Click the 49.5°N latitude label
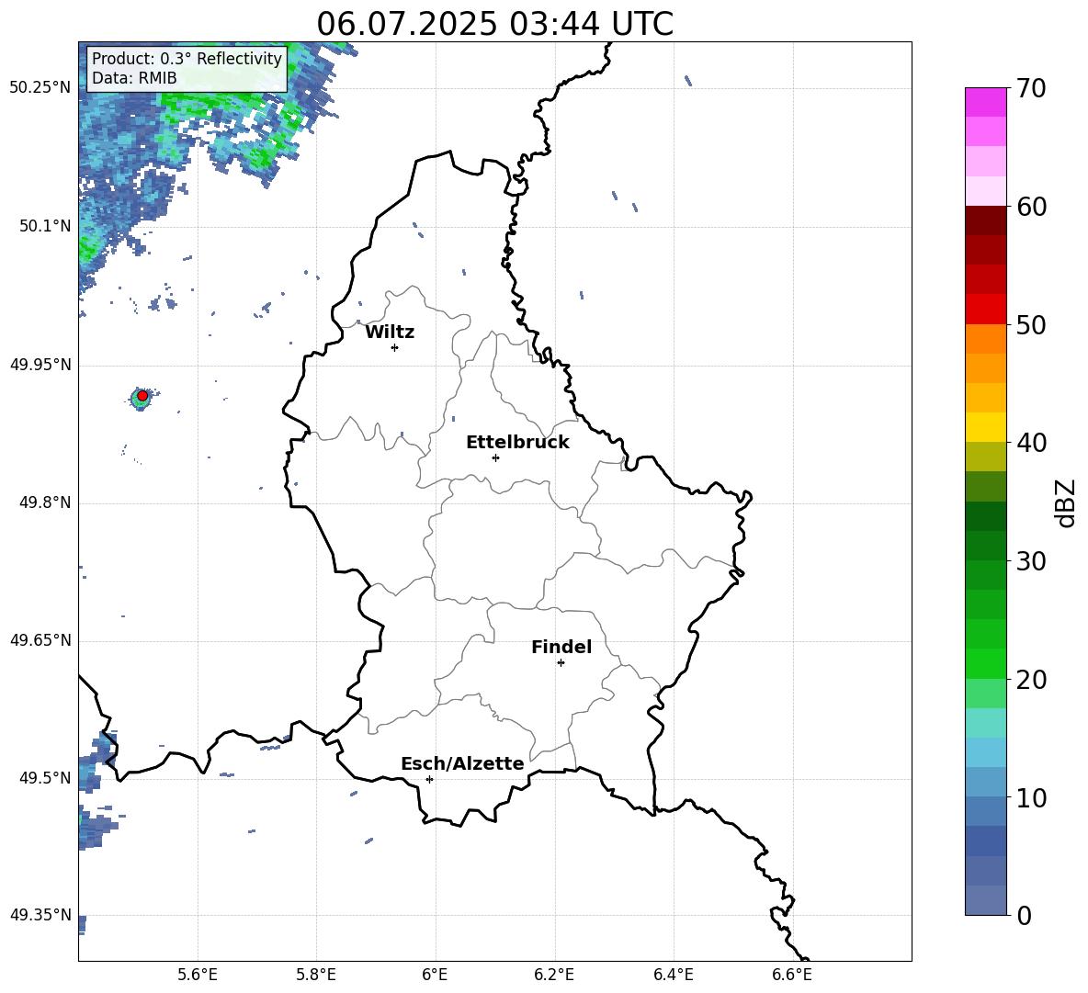This screenshot has height=993, width=1088. click(44, 777)
